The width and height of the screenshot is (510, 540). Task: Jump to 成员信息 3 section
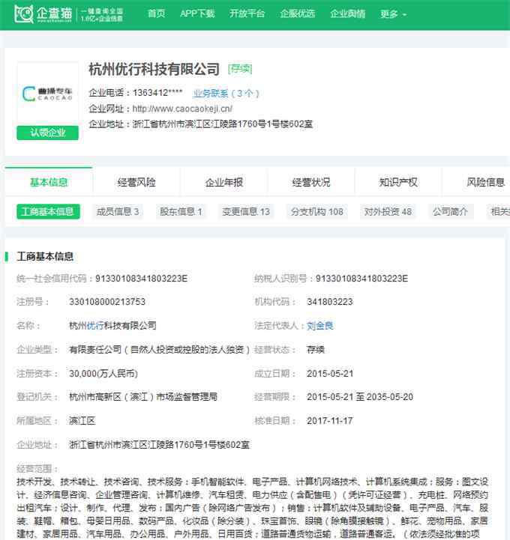tap(118, 211)
